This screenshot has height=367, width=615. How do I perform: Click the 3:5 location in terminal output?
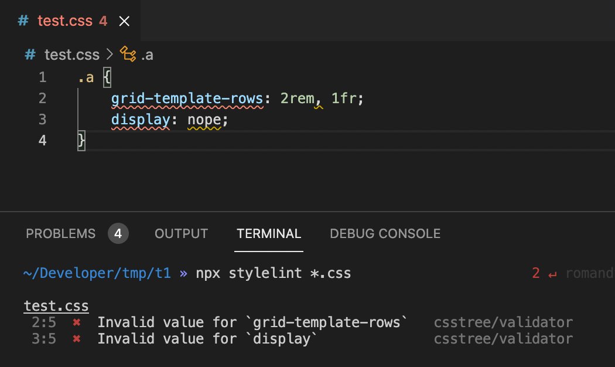pos(44,339)
